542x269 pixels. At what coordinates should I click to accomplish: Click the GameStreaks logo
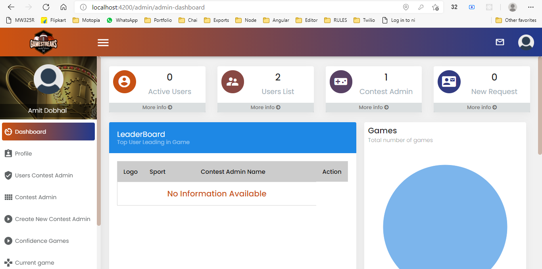pyautogui.click(x=44, y=42)
